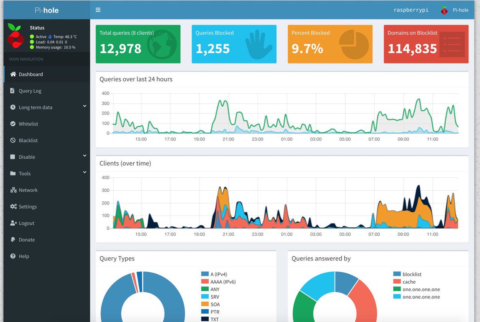Click the green dot beside Memory usage
This screenshot has width=480, height=322.
(32, 47)
